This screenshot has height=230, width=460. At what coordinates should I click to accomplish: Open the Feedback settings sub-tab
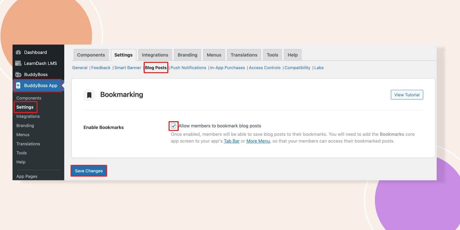(101, 68)
